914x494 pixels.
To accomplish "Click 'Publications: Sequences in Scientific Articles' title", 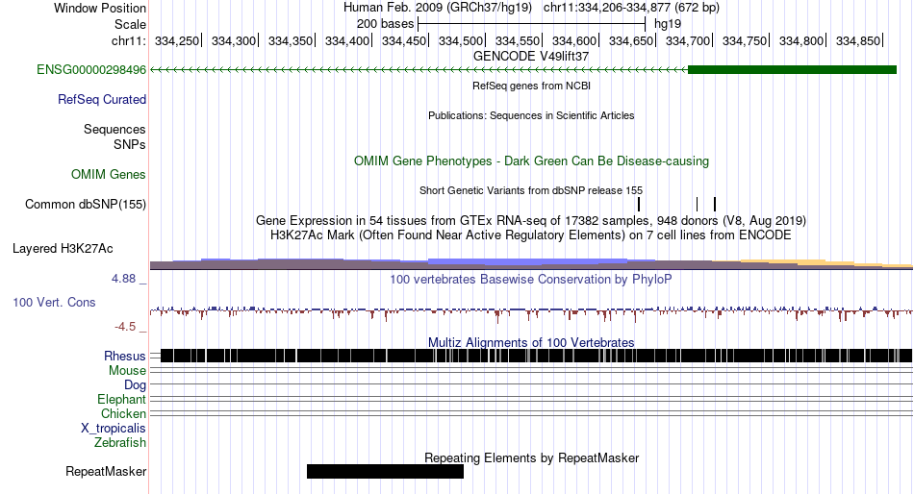I will (x=531, y=115).
